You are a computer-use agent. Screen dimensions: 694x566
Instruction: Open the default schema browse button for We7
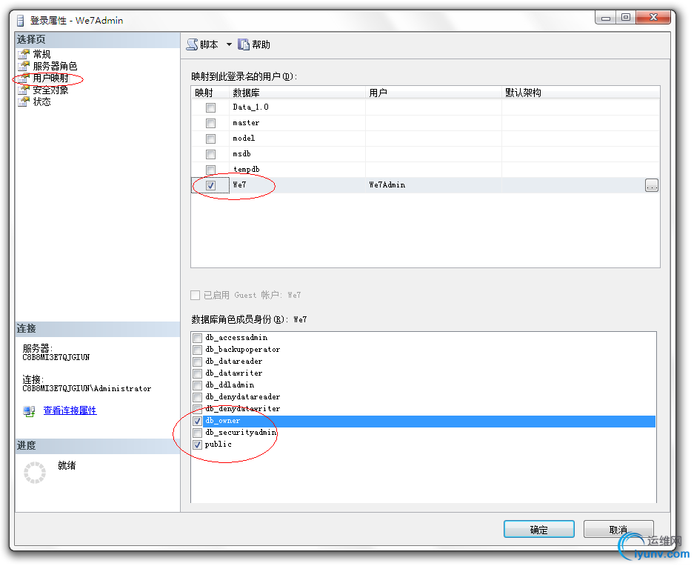(x=652, y=185)
